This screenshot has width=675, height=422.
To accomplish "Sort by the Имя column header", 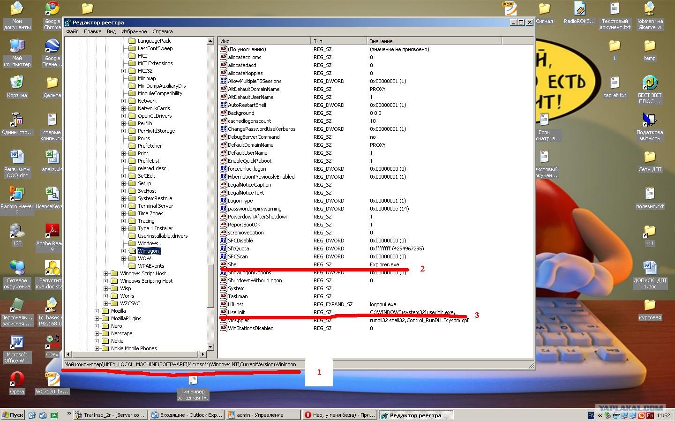I will [264, 41].
